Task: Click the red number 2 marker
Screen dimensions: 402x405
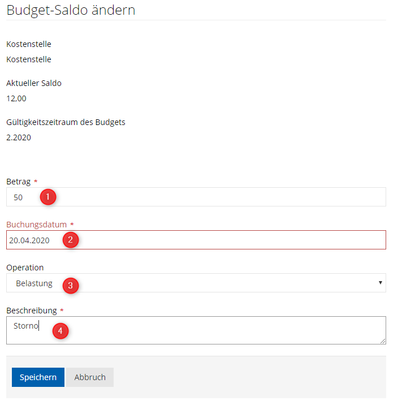Action: tap(70, 240)
